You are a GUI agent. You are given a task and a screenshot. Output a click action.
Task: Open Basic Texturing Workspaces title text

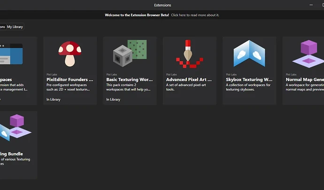pos(130,80)
